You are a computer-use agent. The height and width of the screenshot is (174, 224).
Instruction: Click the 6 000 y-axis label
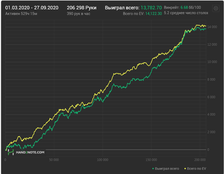point(211,97)
